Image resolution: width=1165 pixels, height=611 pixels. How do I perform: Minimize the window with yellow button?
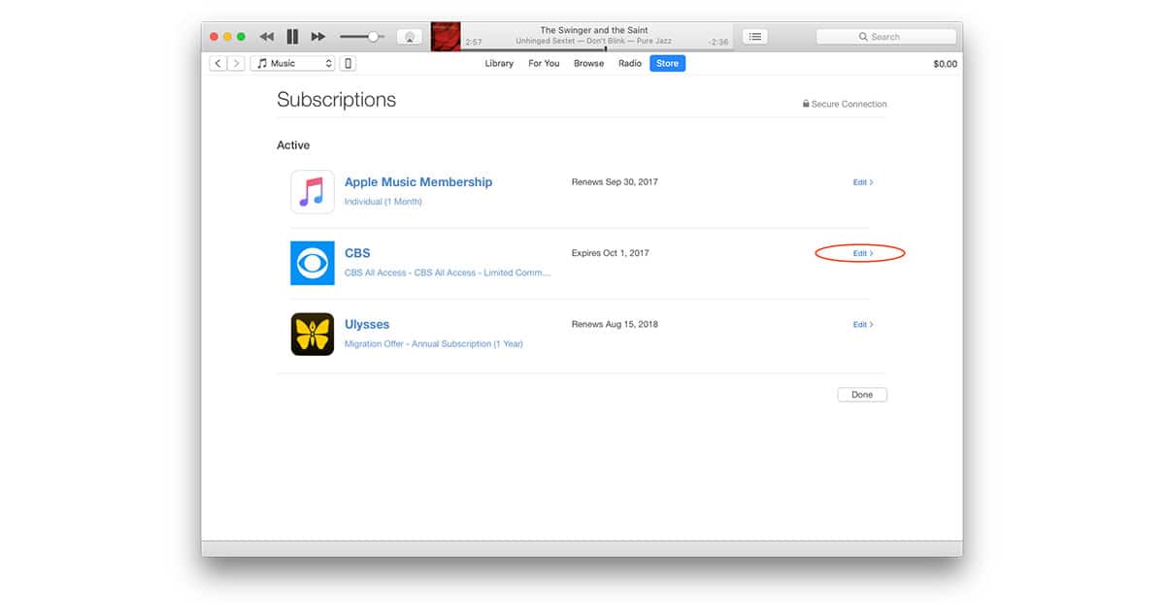[228, 37]
